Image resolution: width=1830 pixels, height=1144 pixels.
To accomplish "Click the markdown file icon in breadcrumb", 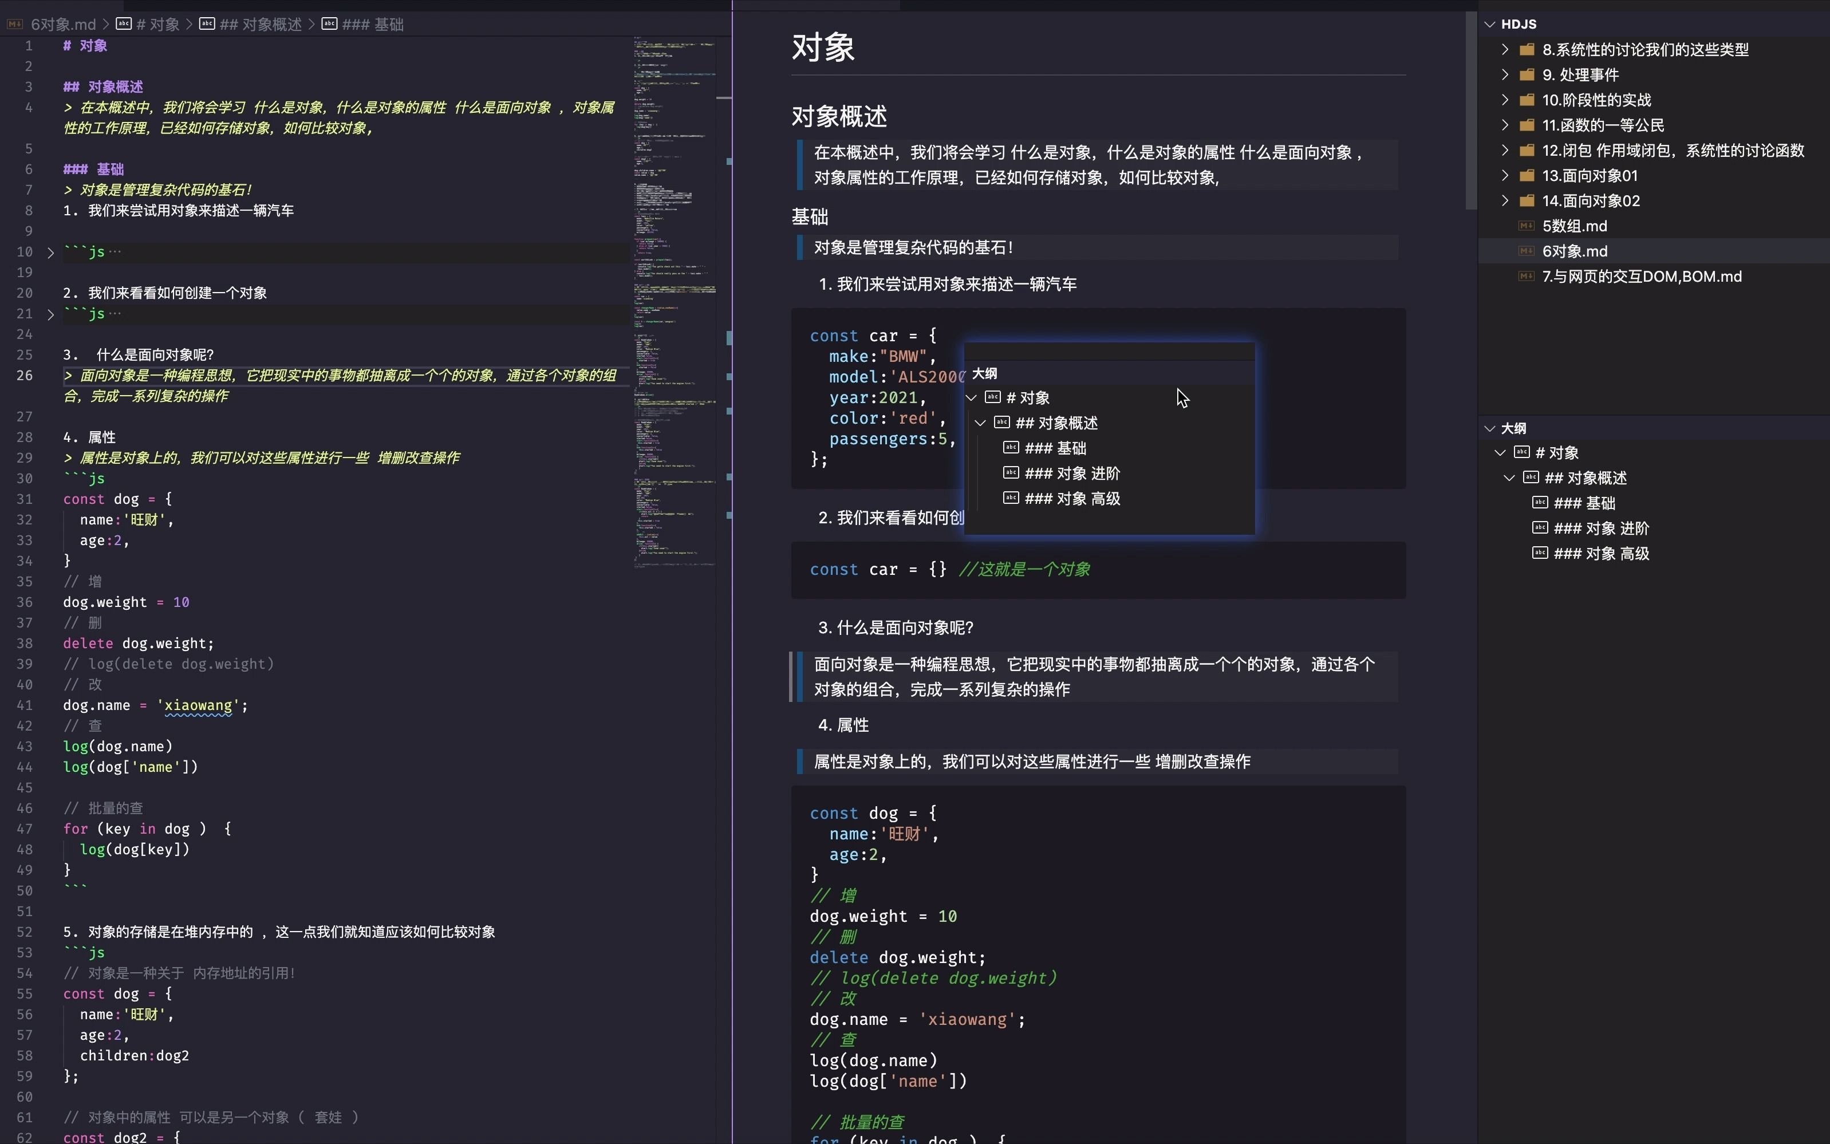I will click(15, 24).
